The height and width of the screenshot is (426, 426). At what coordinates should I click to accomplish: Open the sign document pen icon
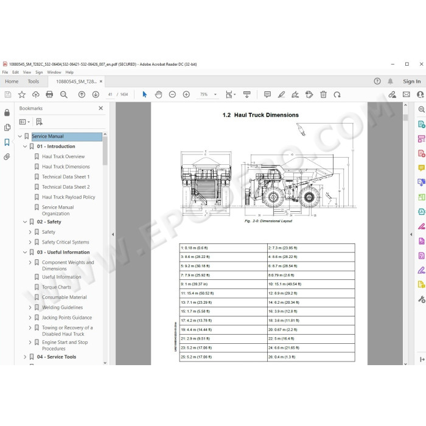click(x=295, y=94)
